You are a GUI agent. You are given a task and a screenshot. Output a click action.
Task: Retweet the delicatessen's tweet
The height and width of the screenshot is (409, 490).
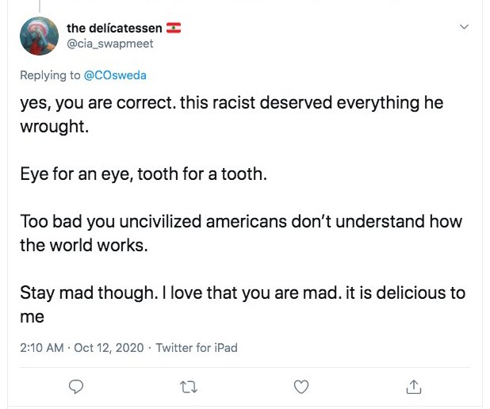pos(188,386)
